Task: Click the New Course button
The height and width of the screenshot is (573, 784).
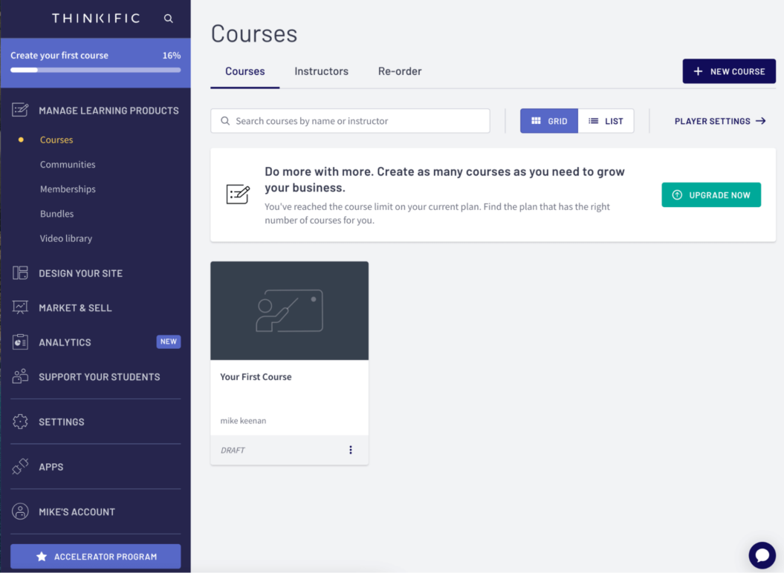Action: pyautogui.click(x=729, y=71)
